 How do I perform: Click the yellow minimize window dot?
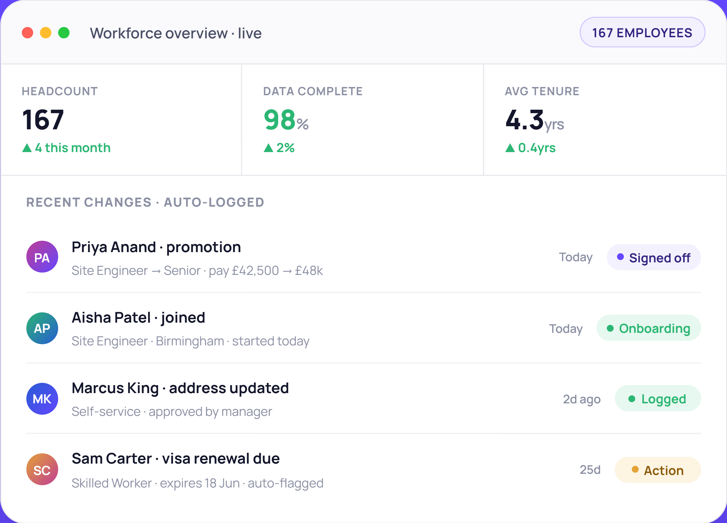point(46,33)
